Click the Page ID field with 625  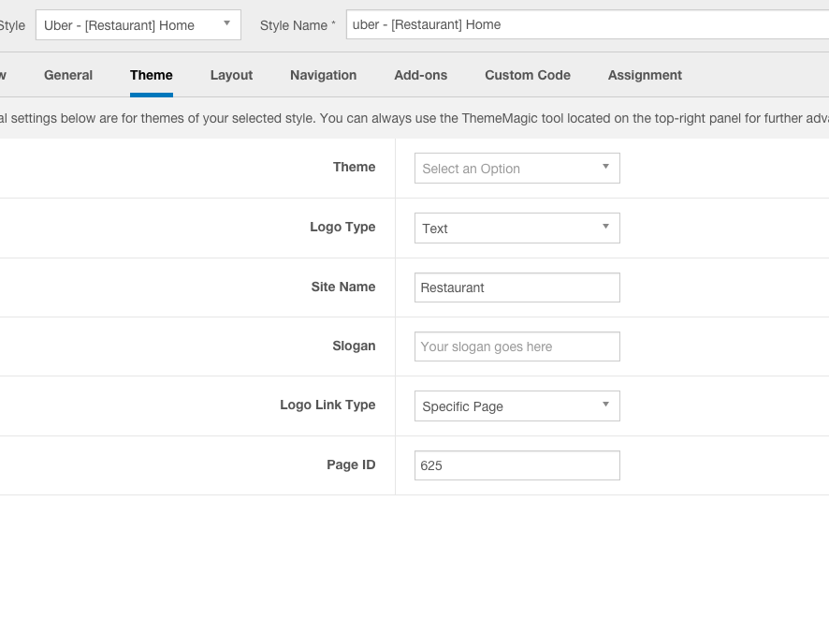point(516,465)
